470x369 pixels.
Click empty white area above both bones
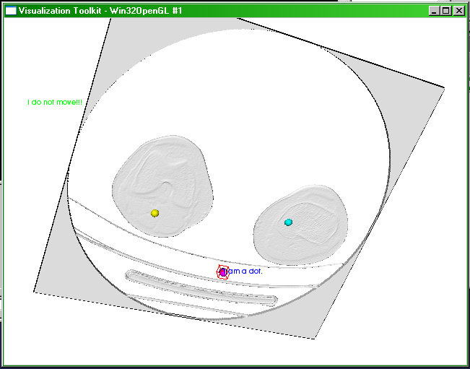238,94
